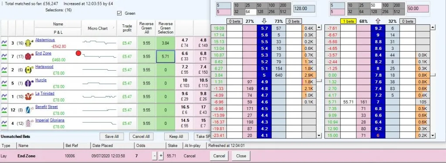Open chart icon for Abstemious row
The image size is (446, 163).
pyautogui.click(x=4, y=43)
